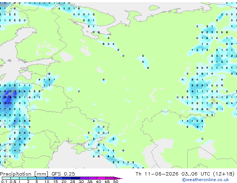Click the 10–15 mm blue legend swatch

coord(50,178)
